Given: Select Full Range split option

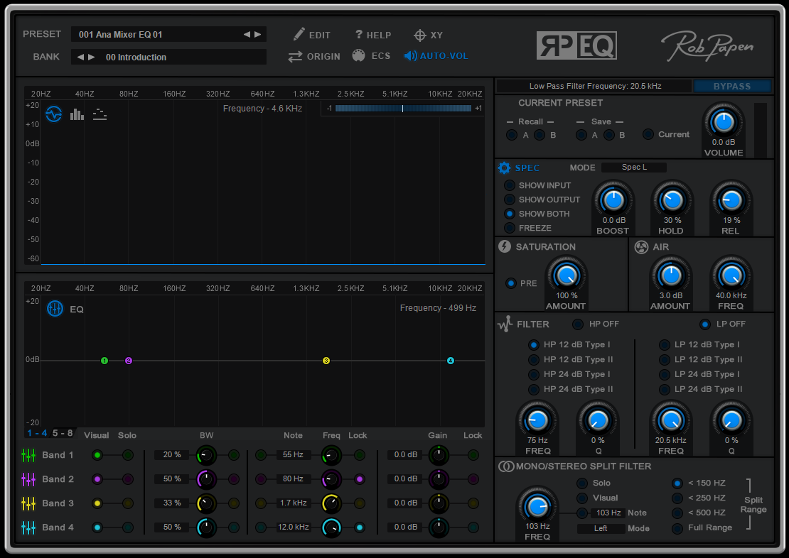Looking at the screenshot, I should click(x=677, y=528).
